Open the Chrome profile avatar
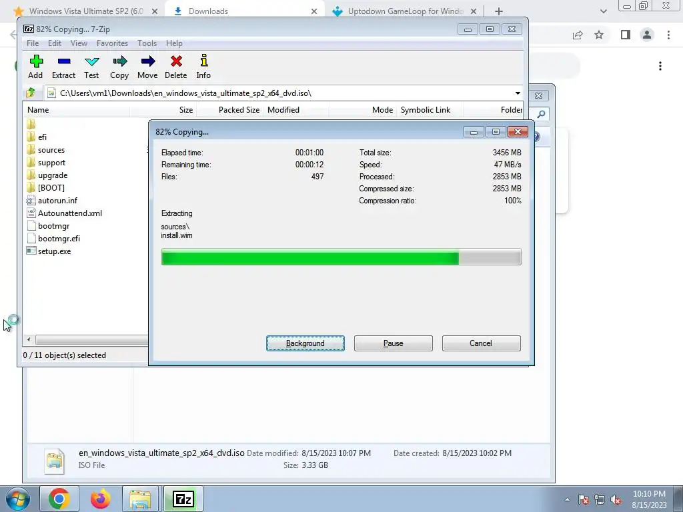This screenshot has height=512, width=683. click(x=647, y=35)
